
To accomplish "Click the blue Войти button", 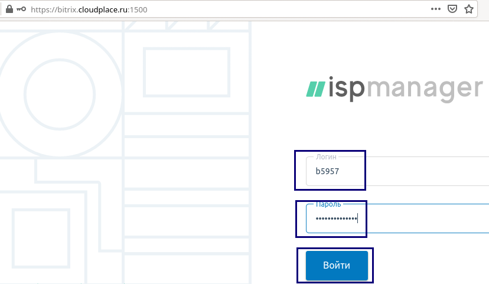I will pyautogui.click(x=337, y=265).
